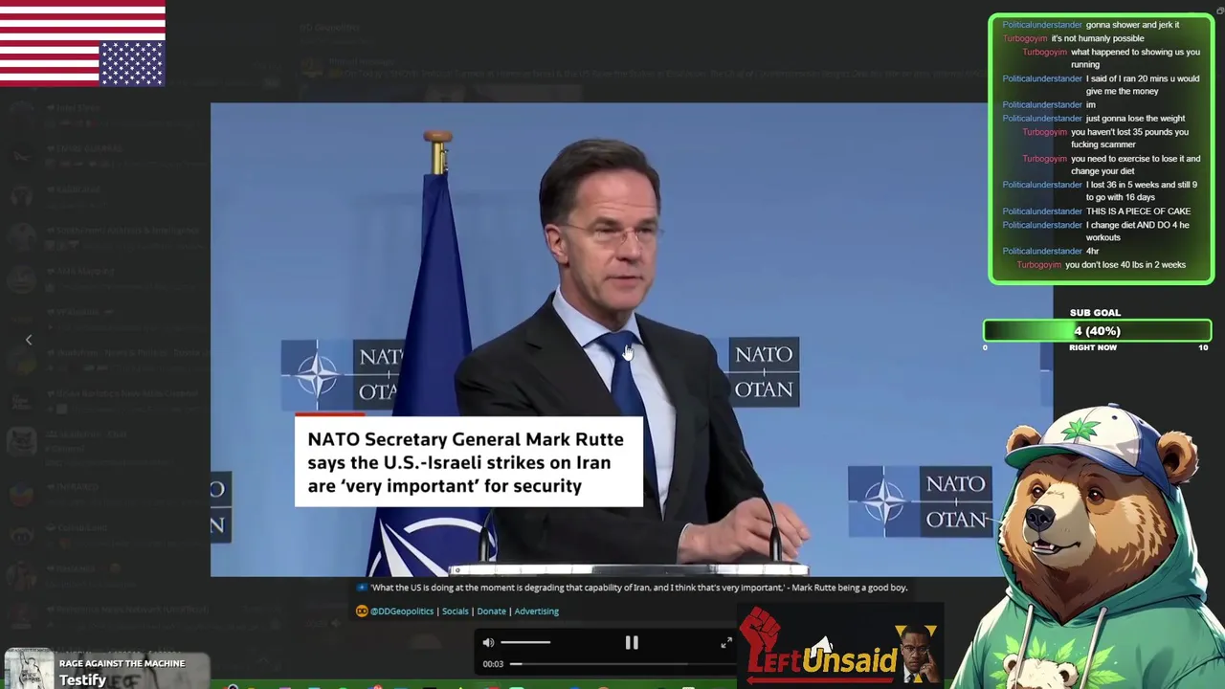
Task: Click 'you don't lose 40 lbs in 2 weeks' message
Action: [1125, 265]
